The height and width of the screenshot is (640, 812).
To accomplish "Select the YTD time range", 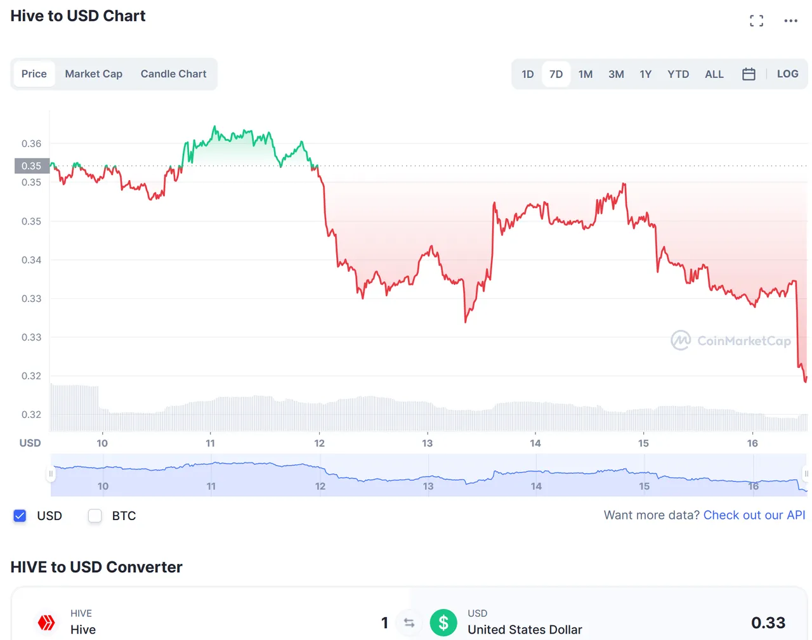I will click(678, 74).
